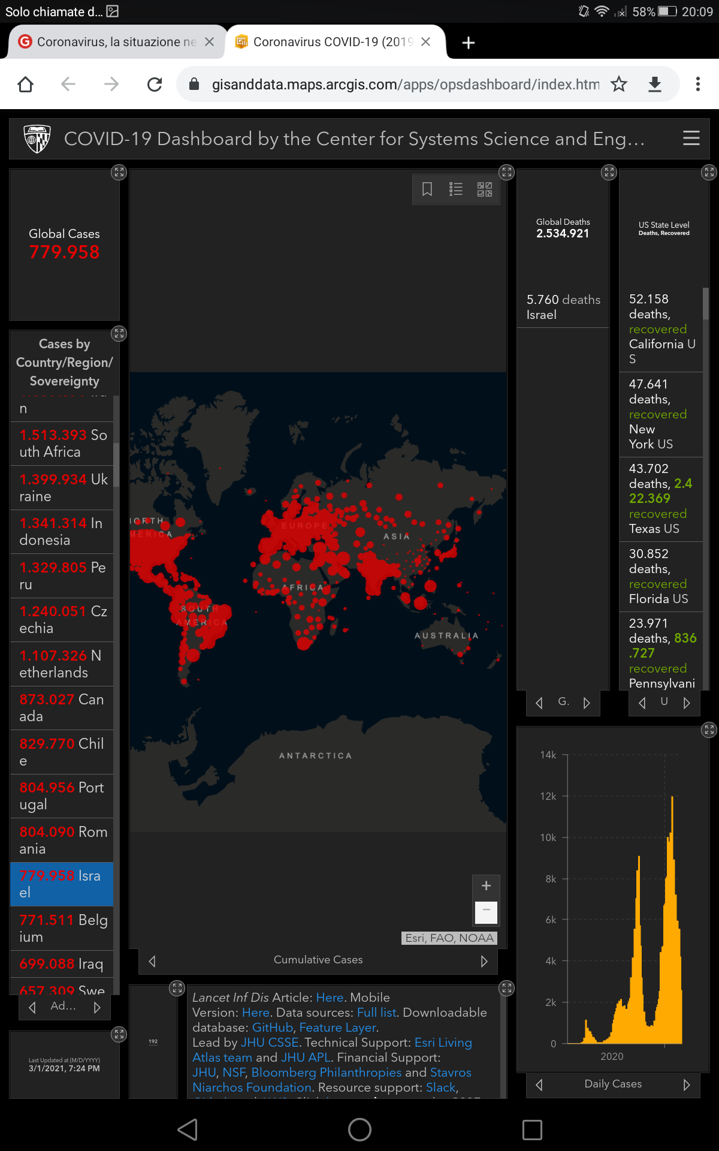Zoom in on the map

pos(486,885)
